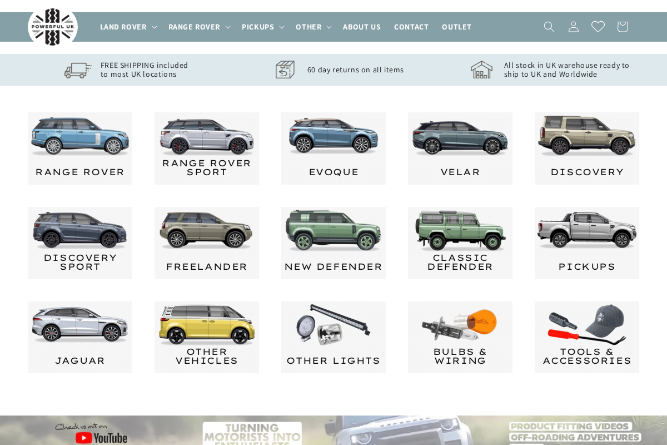667x445 pixels.
Task: Expand the OTHER navigation dropdown
Action: (x=313, y=26)
